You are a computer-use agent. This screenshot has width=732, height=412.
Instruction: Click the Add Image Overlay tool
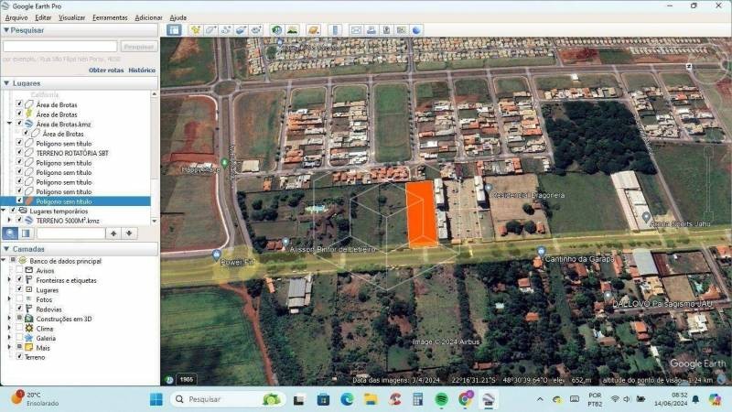241,30
